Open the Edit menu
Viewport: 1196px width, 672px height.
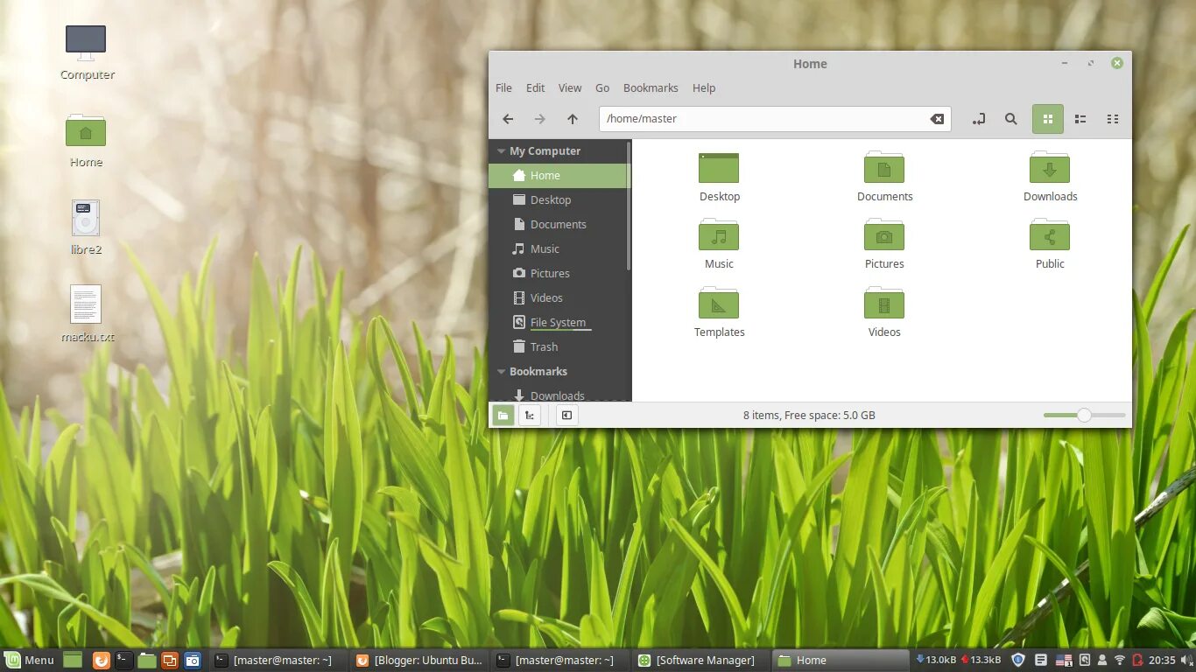point(535,88)
